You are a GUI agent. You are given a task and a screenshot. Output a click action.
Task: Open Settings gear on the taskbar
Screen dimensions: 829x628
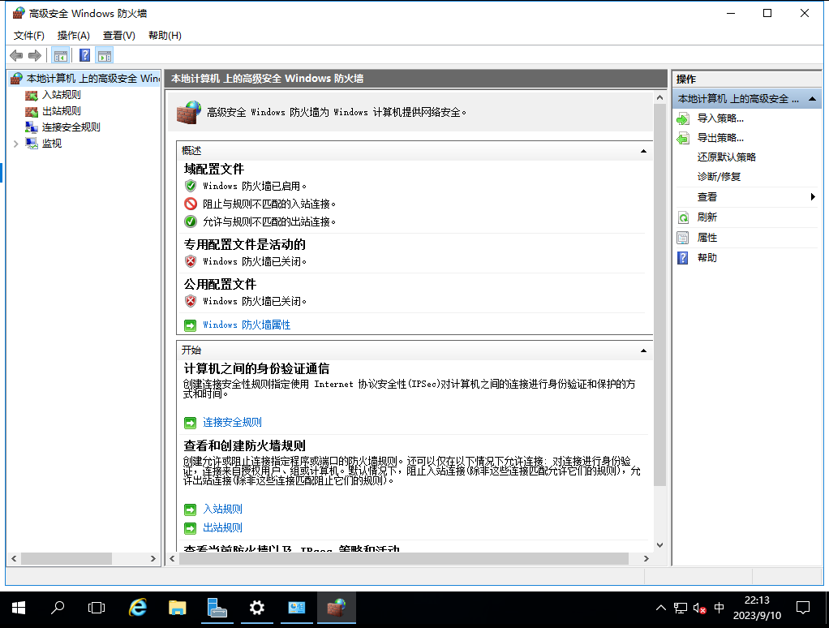(257, 609)
